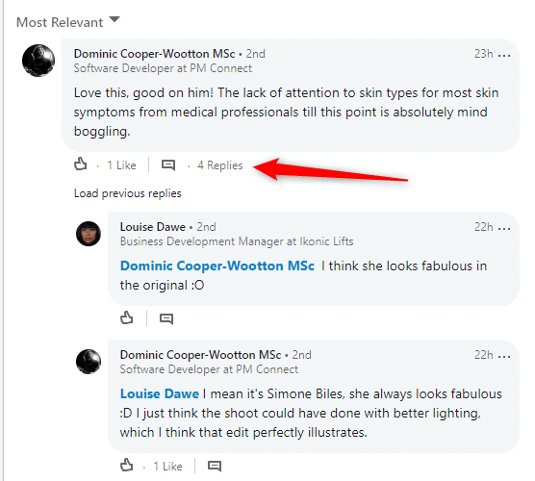Open three-dot menu on Louise Dawe's reply
The width and height of the screenshot is (535, 481).
504,228
